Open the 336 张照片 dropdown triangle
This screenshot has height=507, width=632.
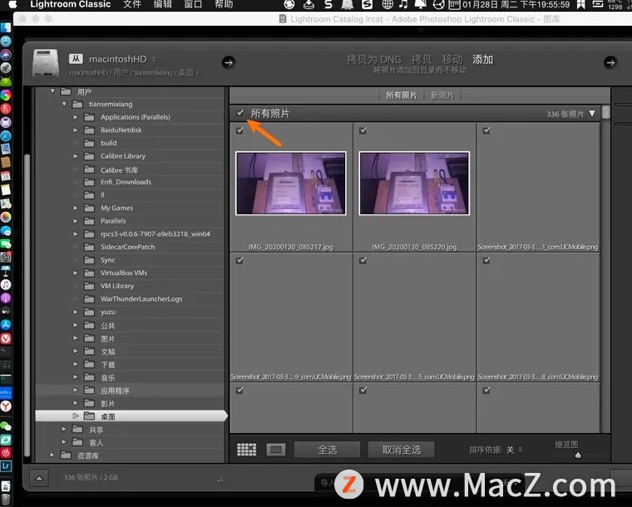coord(592,114)
